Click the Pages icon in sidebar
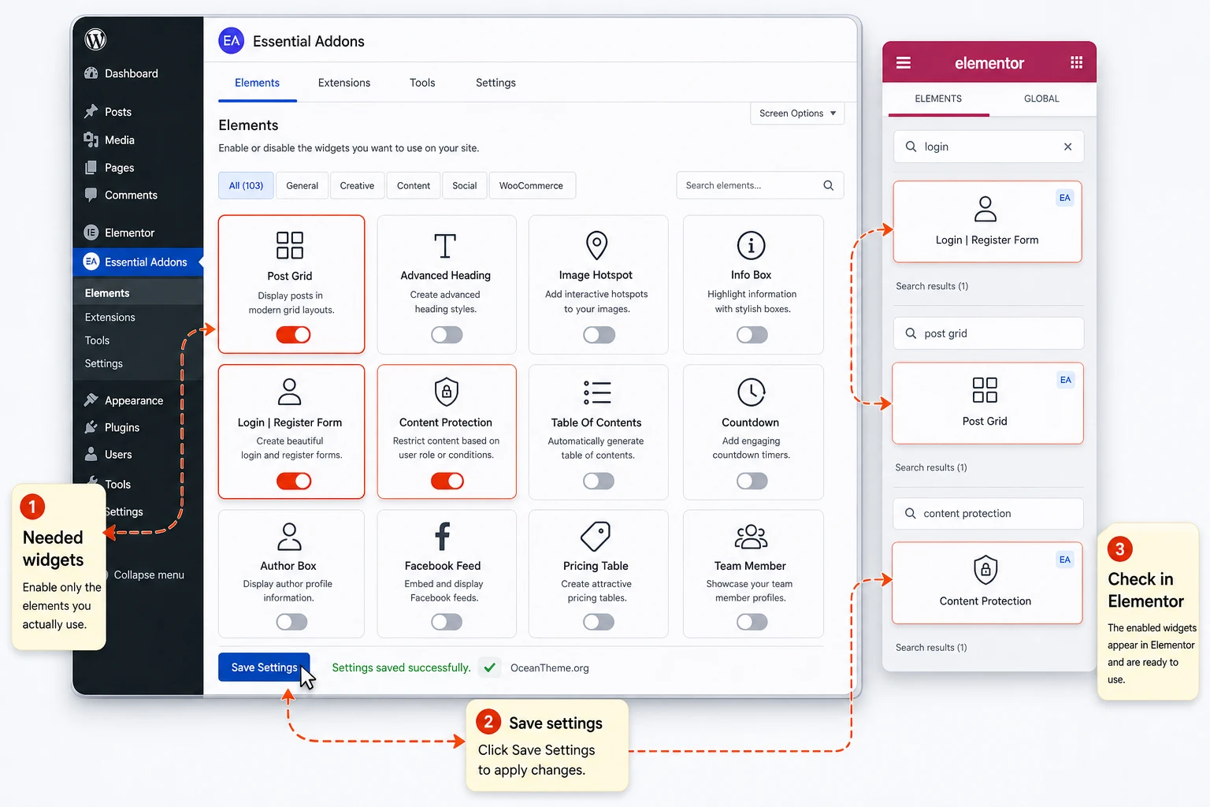This screenshot has height=807, width=1210. pos(91,167)
